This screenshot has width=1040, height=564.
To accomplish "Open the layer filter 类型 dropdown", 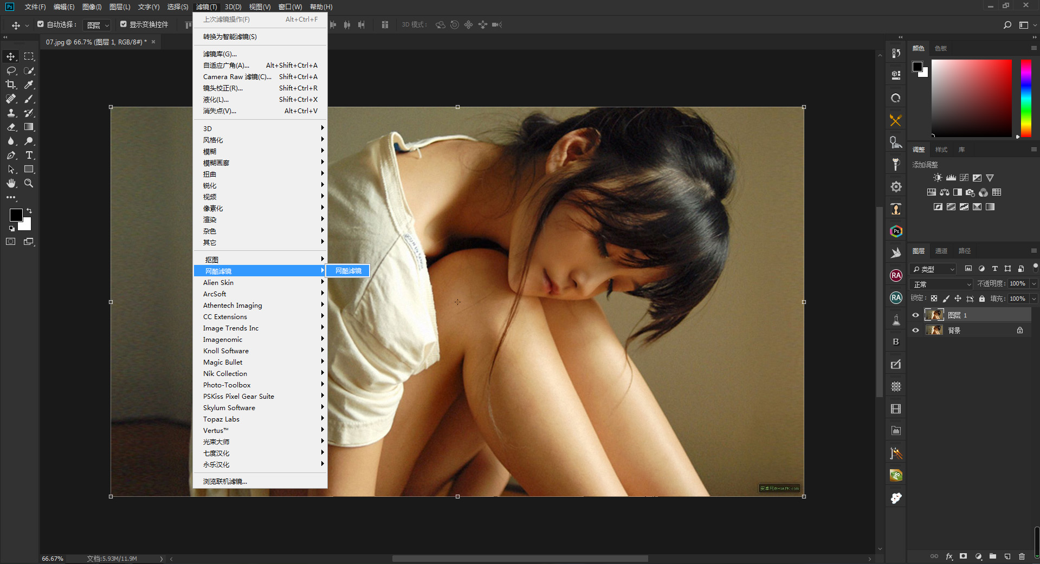I will [x=934, y=269].
